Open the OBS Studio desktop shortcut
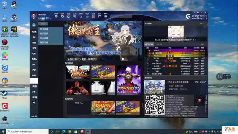 coord(4,120)
